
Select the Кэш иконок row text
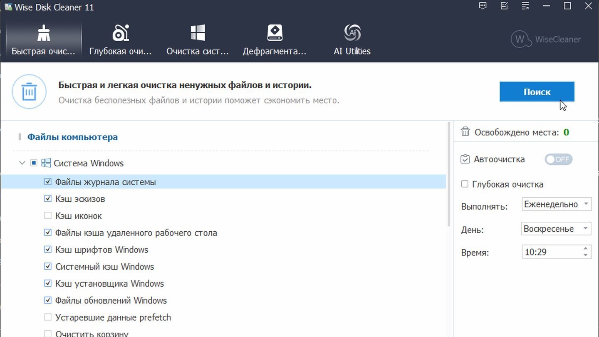79,216
